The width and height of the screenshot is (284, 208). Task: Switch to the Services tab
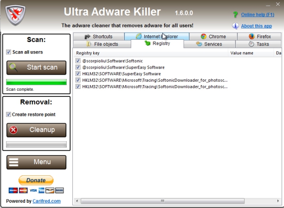[209, 44]
